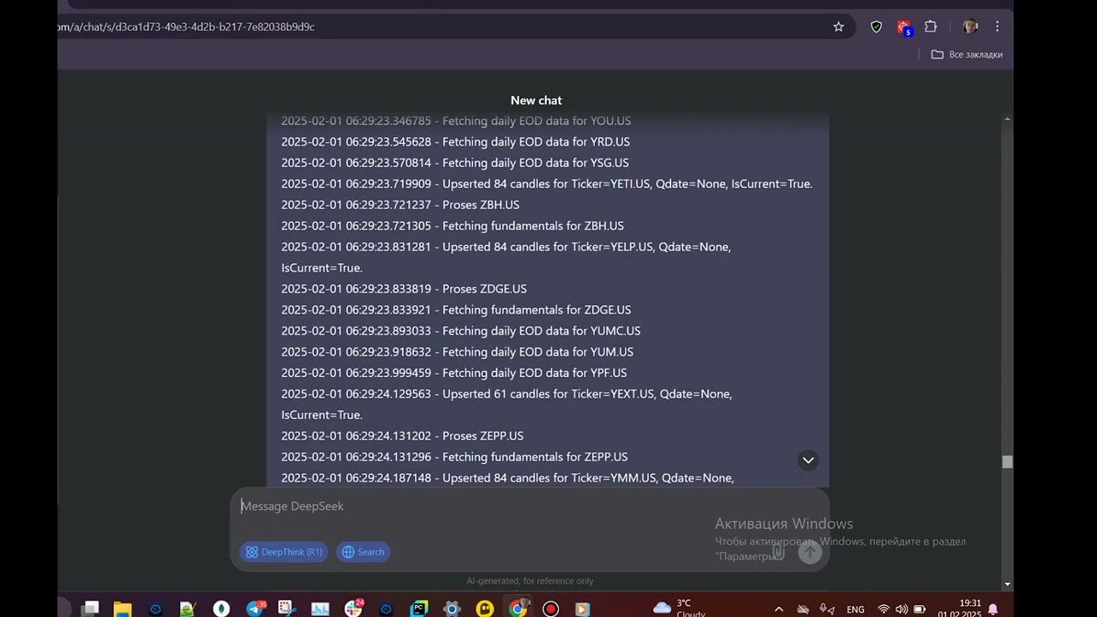
Task: Click the Fetching fundamentals for ZEPP.US line
Action: (454, 457)
